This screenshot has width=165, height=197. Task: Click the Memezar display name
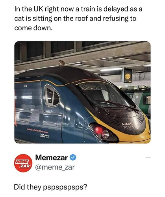(x=52, y=158)
